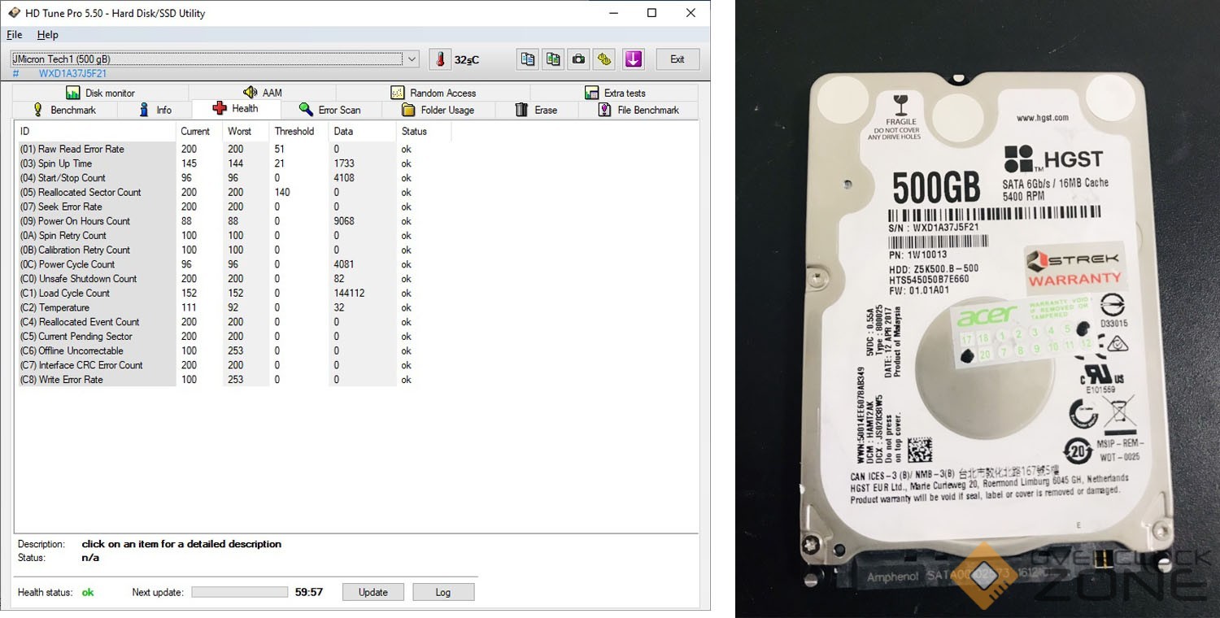
Task: Click the thermometer temperature button
Action: coord(440,59)
